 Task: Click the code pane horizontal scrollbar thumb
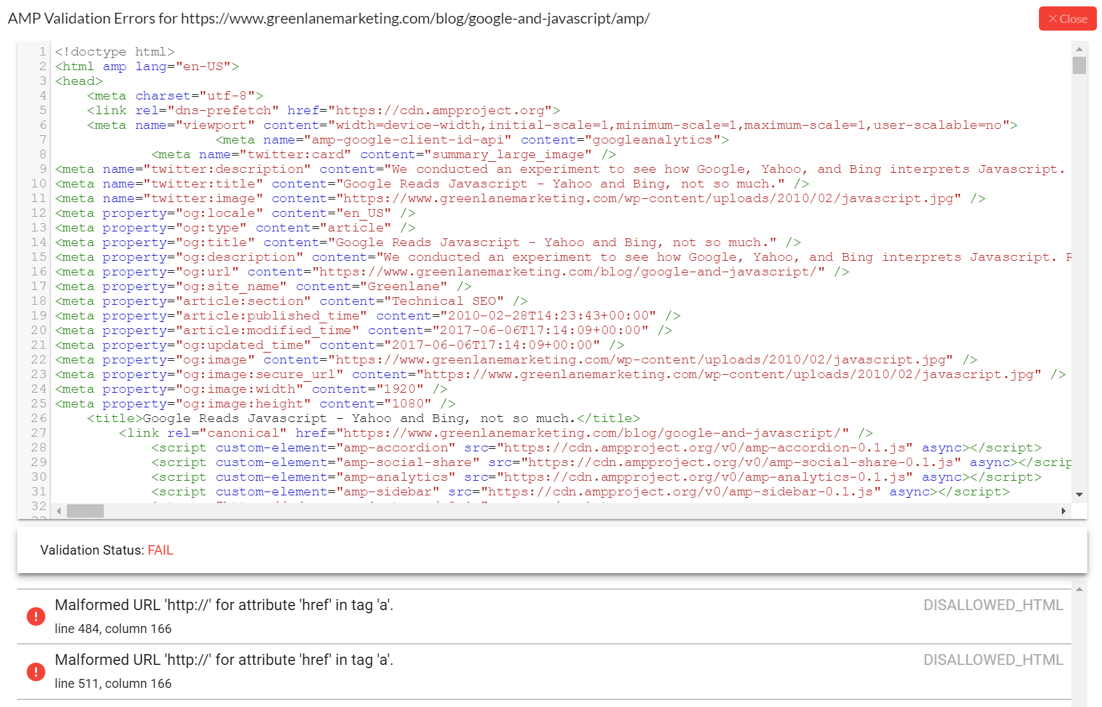pyautogui.click(x=85, y=511)
